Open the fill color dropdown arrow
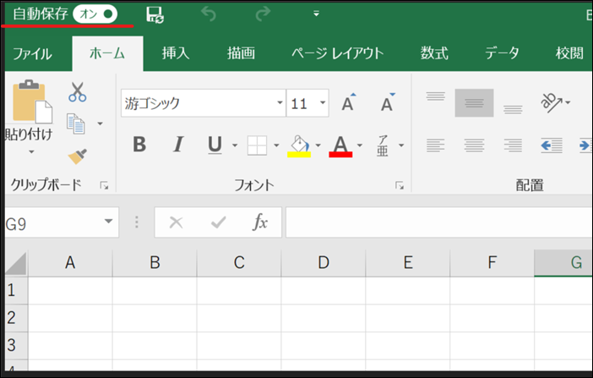Viewport: 593px width, 378px height. point(318,145)
